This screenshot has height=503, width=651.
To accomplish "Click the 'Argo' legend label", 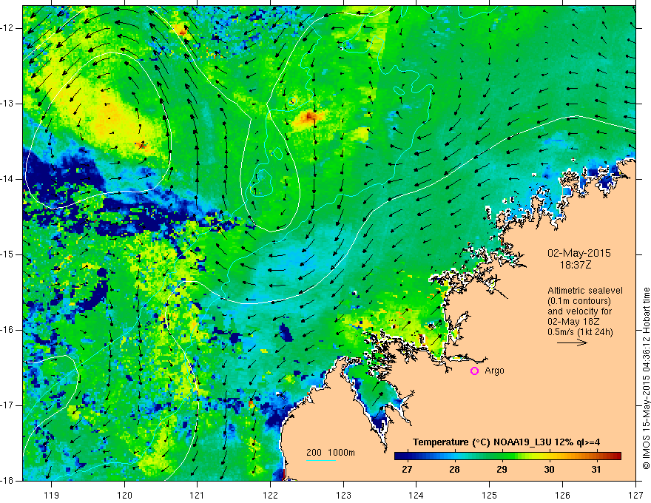I will [494, 371].
